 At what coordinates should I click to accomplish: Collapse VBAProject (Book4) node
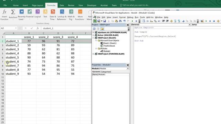pyautogui.click(x=93, y=38)
